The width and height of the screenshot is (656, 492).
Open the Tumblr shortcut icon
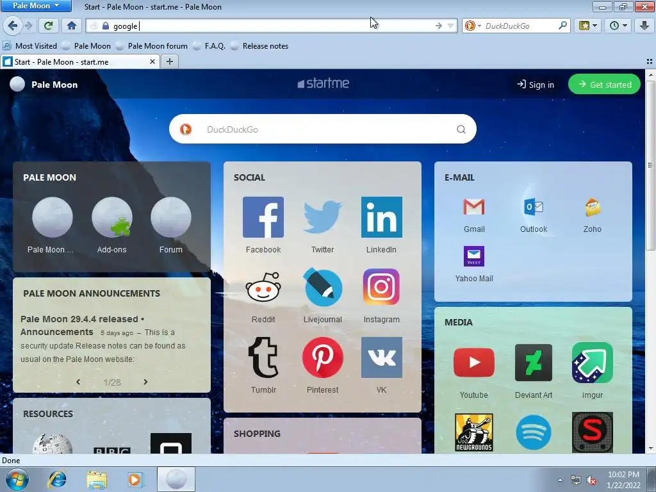point(263,357)
